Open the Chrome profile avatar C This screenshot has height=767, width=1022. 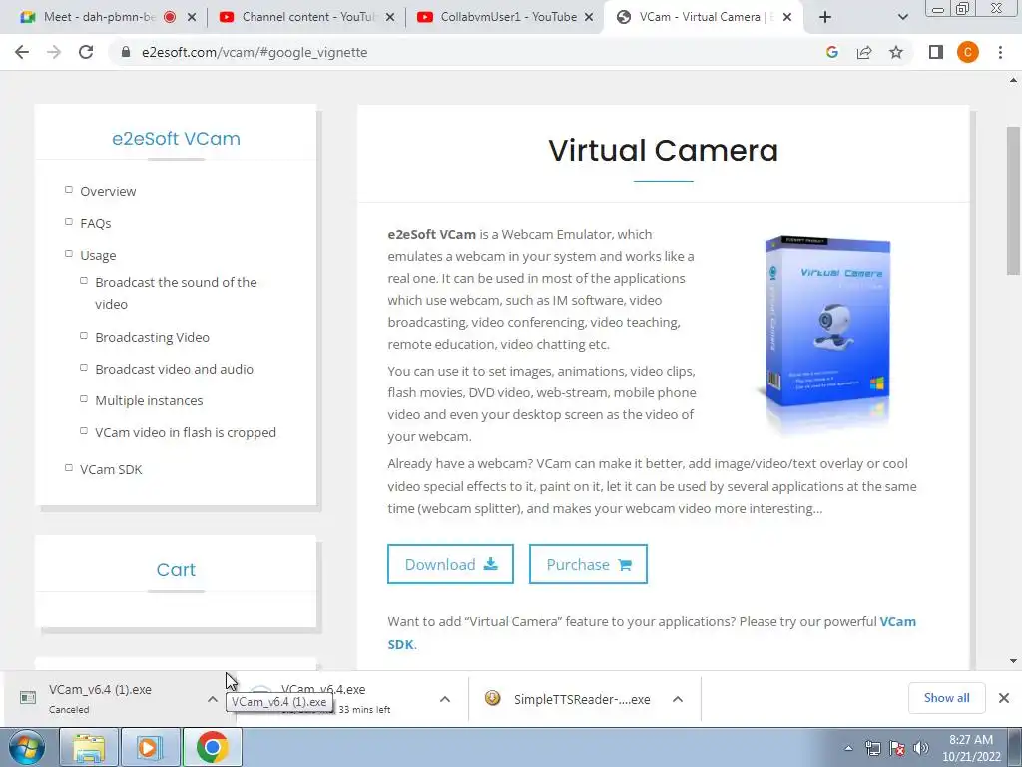pos(968,52)
